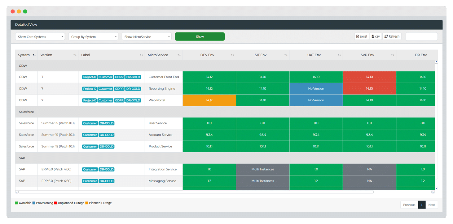The height and width of the screenshot is (224, 453).
Task: Sort by the Label column sort arrows
Action: click(141, 55)
